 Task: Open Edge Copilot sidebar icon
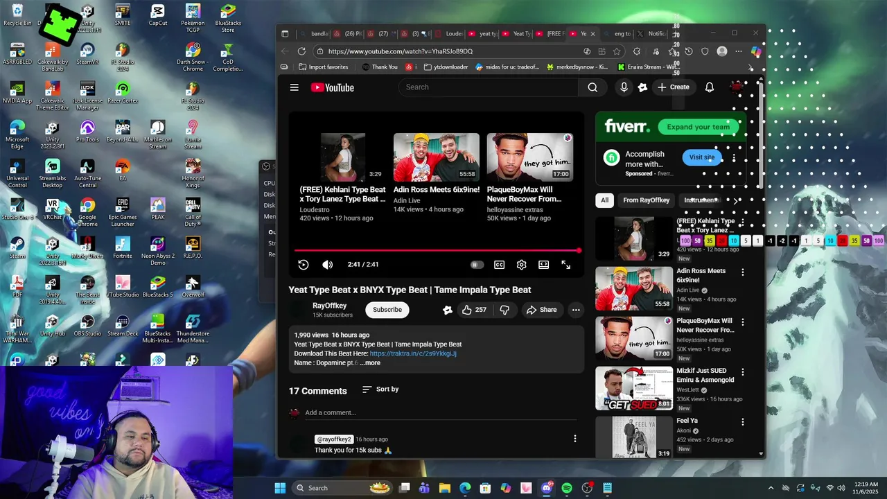(756, 51)
